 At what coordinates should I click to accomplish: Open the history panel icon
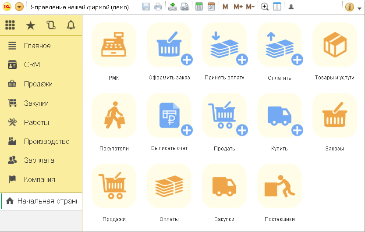pyautogui.click(x=50, y=25)
